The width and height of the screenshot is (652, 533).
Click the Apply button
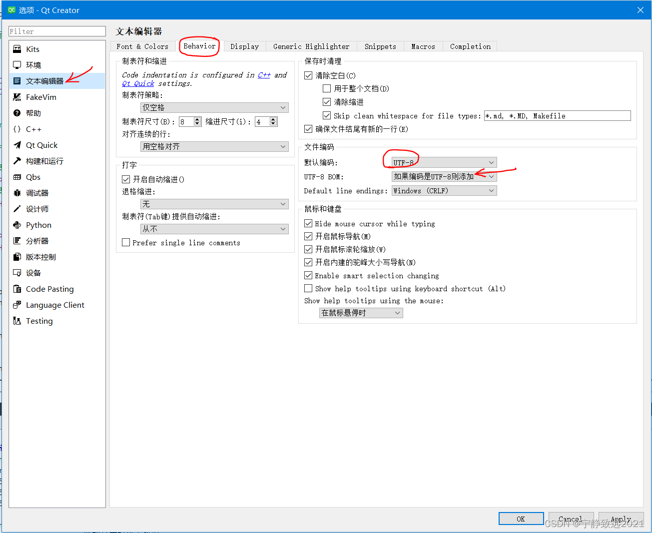pyautogui.click(x=621, y=519)
